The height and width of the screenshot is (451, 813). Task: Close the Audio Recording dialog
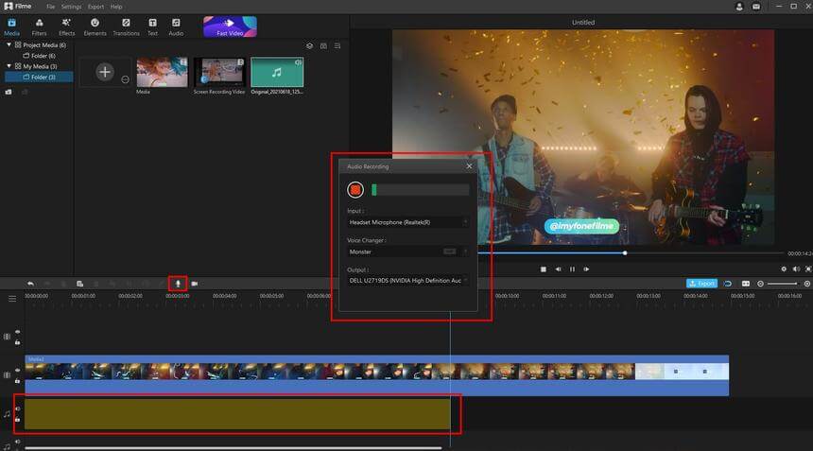tap(469, 165)
